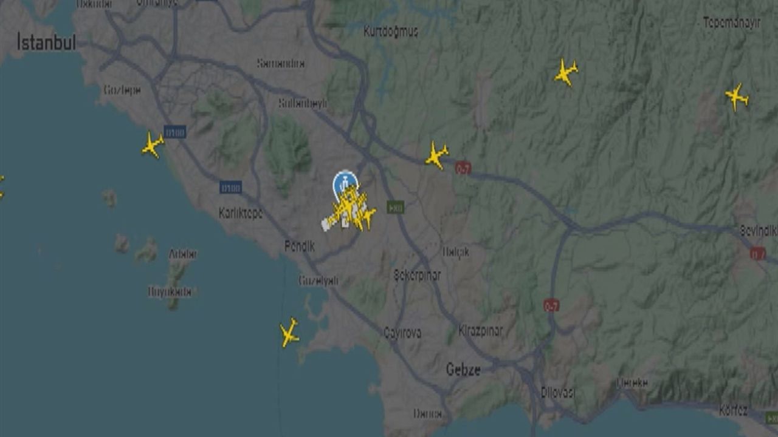The width and height of the screenshot is (778, 437).
Task: Click the O-7 shield north of Dilovası
Action: point(551,305)
